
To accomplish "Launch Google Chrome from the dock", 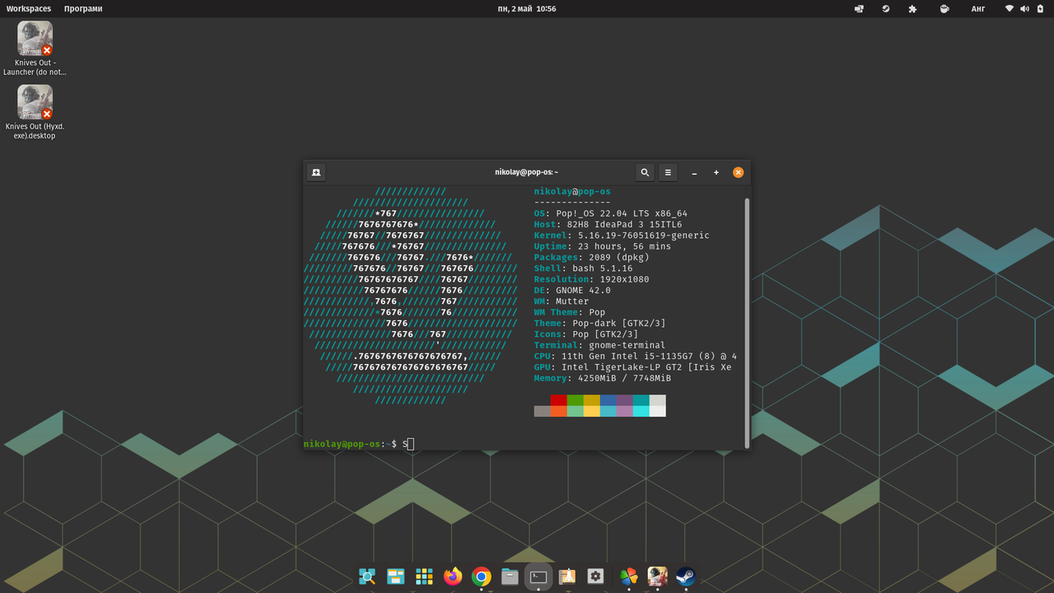I will (482, 577).
